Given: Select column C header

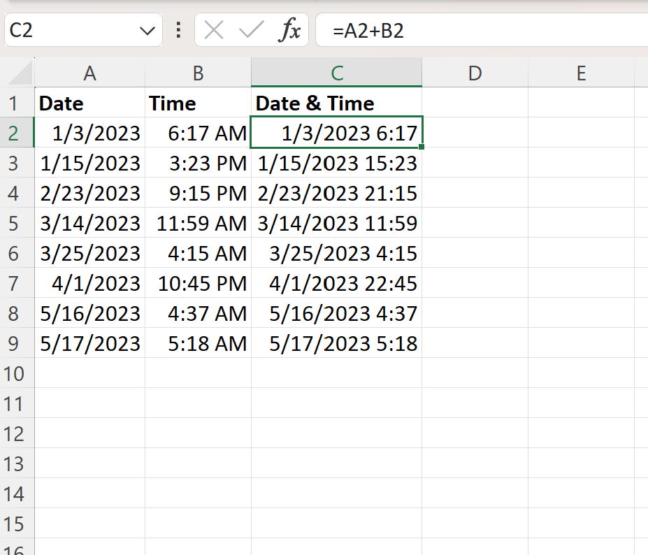Looking at the screenshot, I should tap(336, 73).
